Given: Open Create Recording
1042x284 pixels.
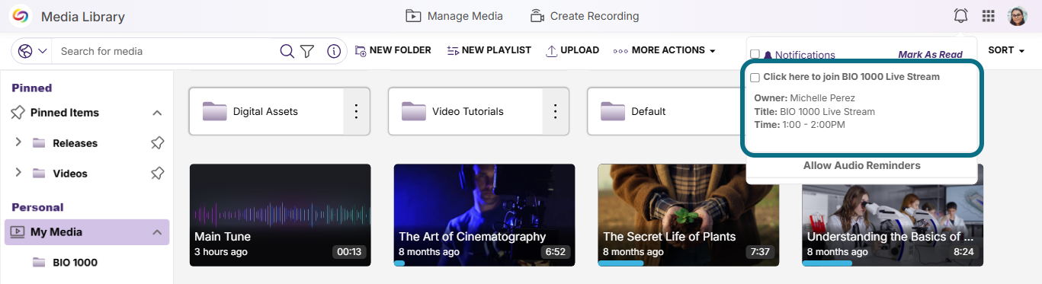Looking at the screenshot, I should coord(585,16).
